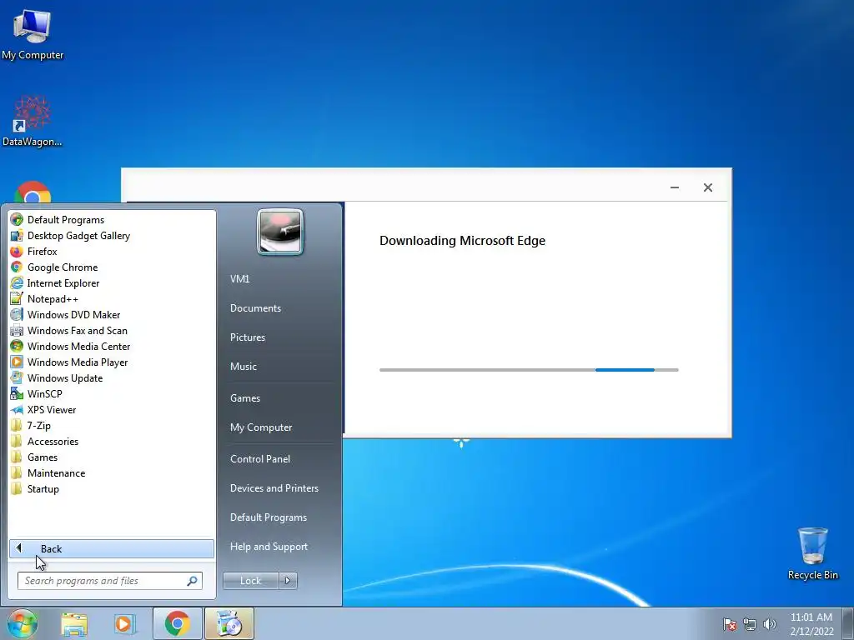This screenshot has height=640, width=854.
Task: Click the network tray icon
Action: 750,625
